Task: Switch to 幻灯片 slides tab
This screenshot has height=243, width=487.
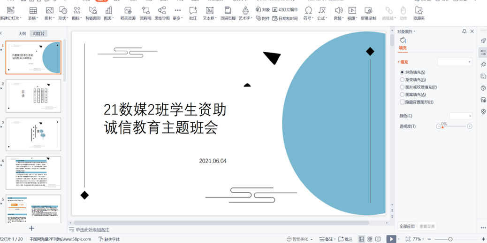Action: (38, 34)
